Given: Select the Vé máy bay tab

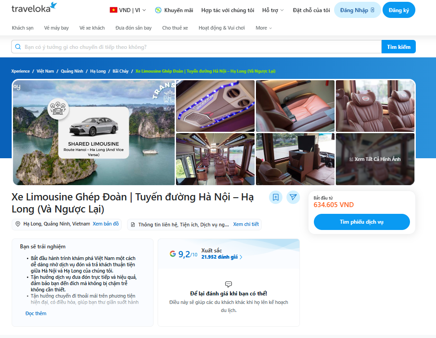Looking at the screenshot, I should 57,28.
